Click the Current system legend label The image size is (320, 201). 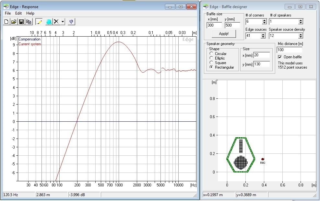(30, 44)
